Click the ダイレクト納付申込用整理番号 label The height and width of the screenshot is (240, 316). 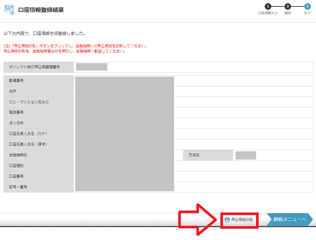tap(34, 67)
